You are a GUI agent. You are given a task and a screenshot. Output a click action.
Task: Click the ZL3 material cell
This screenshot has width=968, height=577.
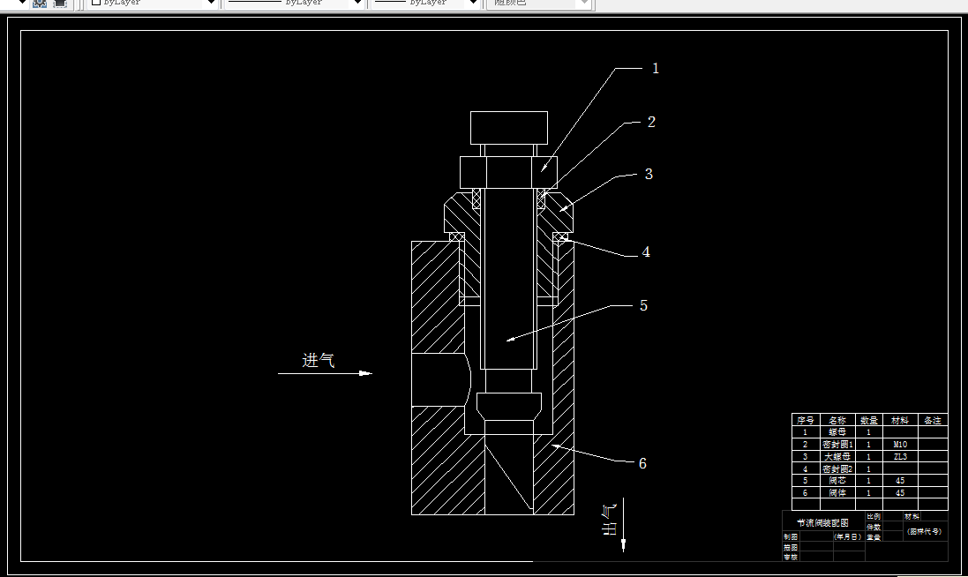(x=900, y=457)
